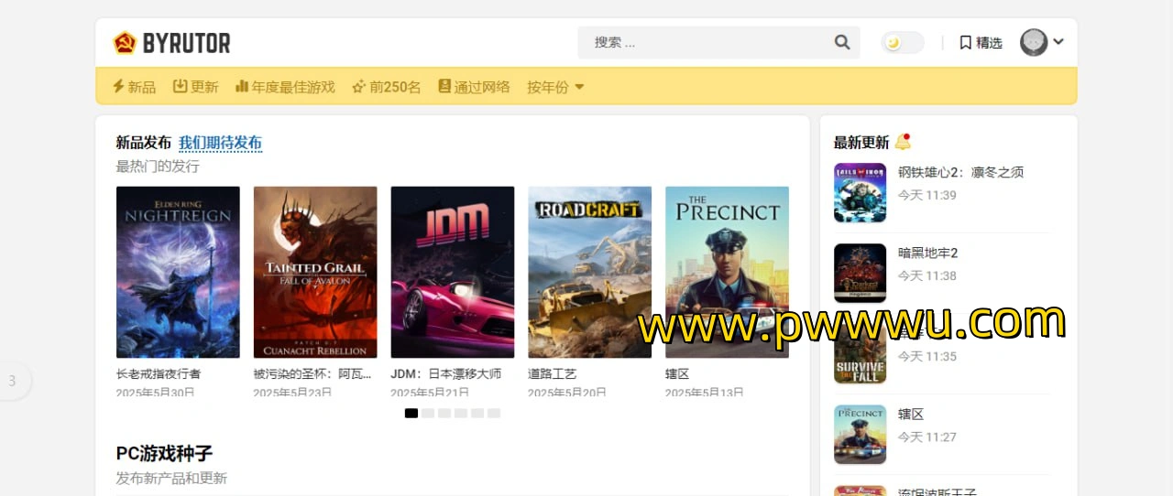This screenshot has height=496, width=1173.
Task: Click the BYRUTOR star logo icon
Action: coord(125,43)
